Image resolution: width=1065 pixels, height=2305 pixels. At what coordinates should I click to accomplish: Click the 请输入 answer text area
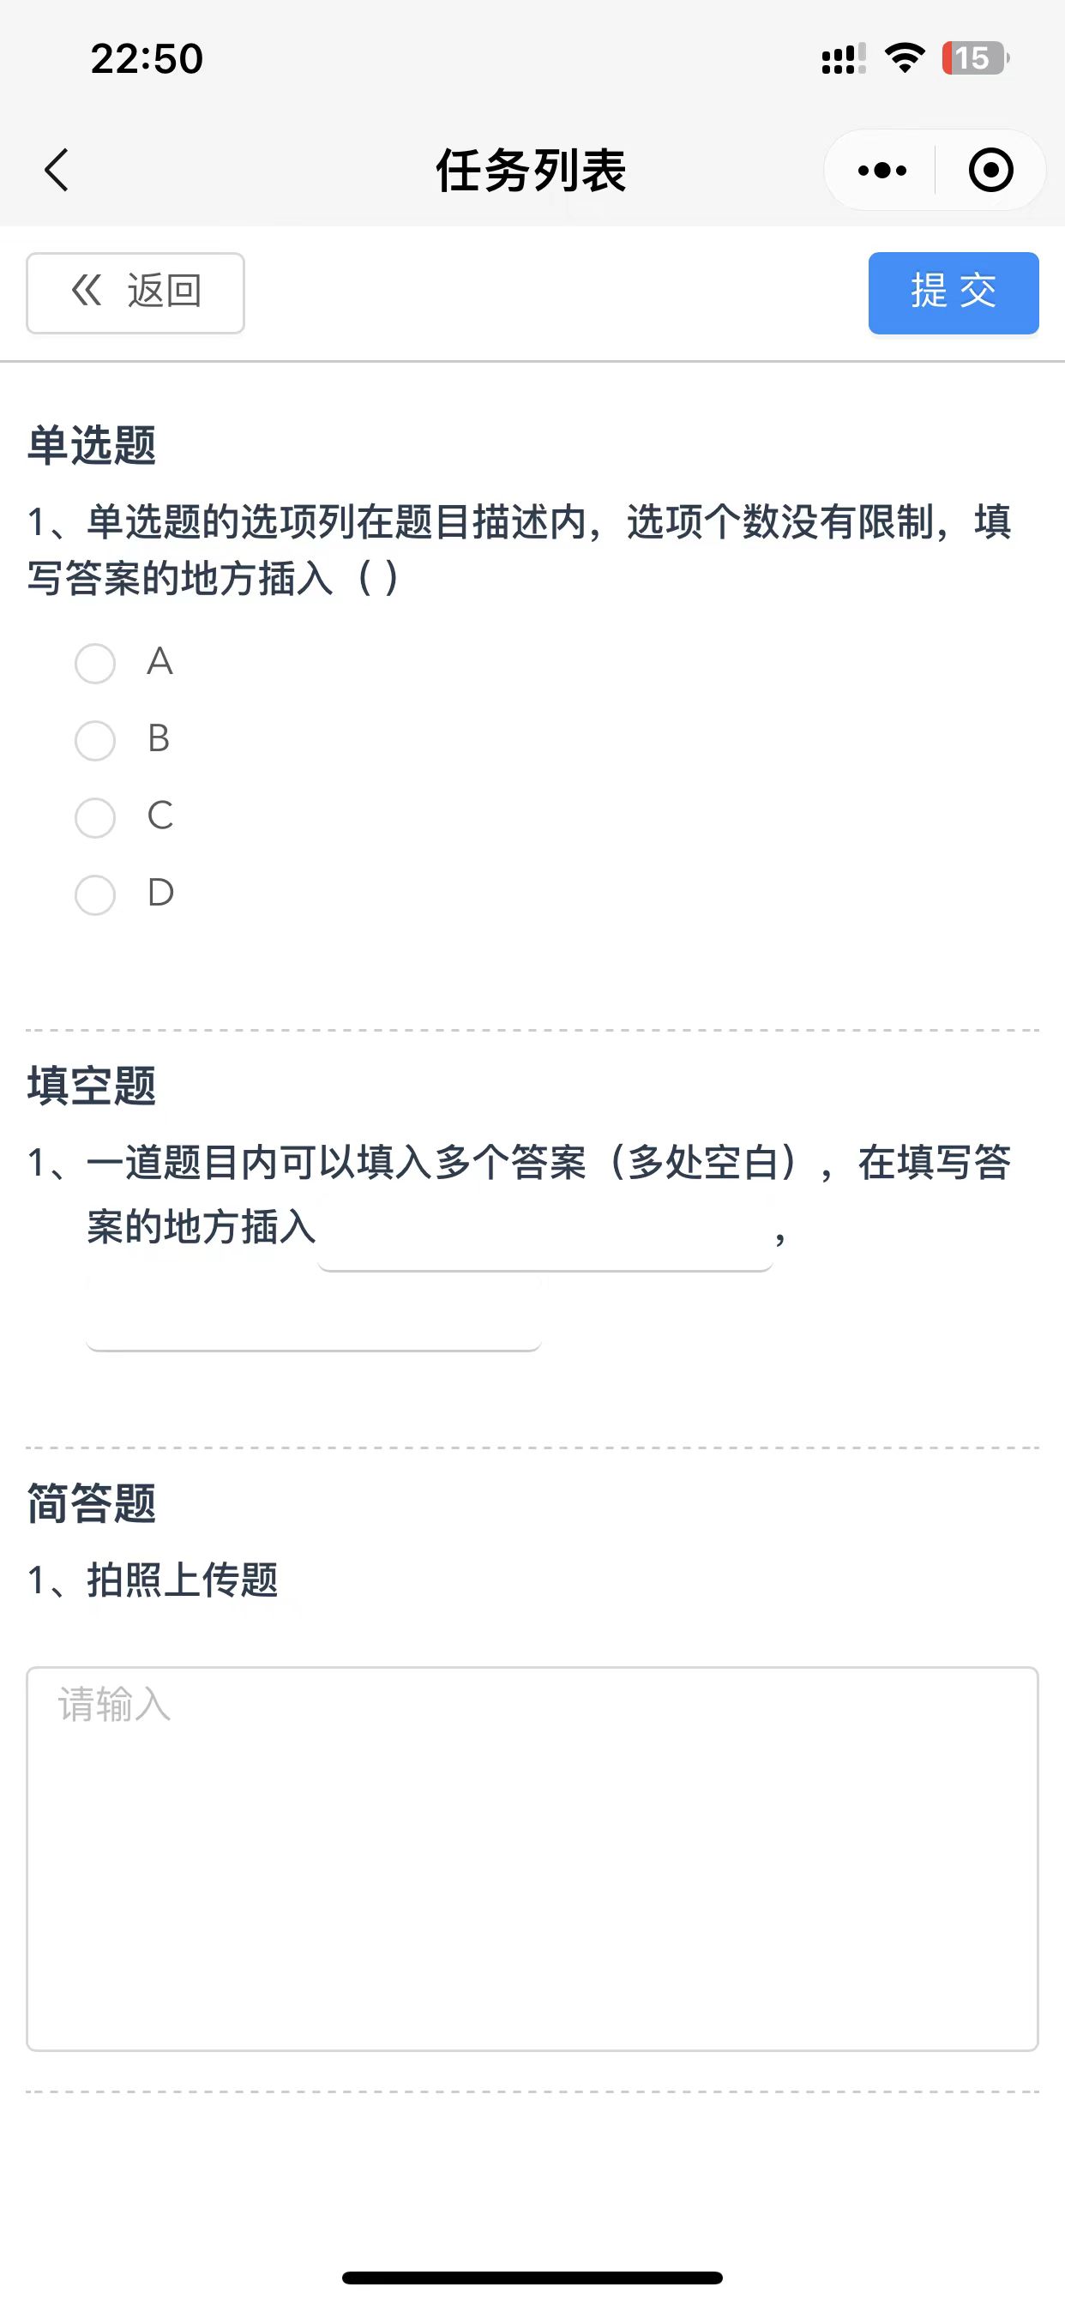click(x=532, y=1858)
